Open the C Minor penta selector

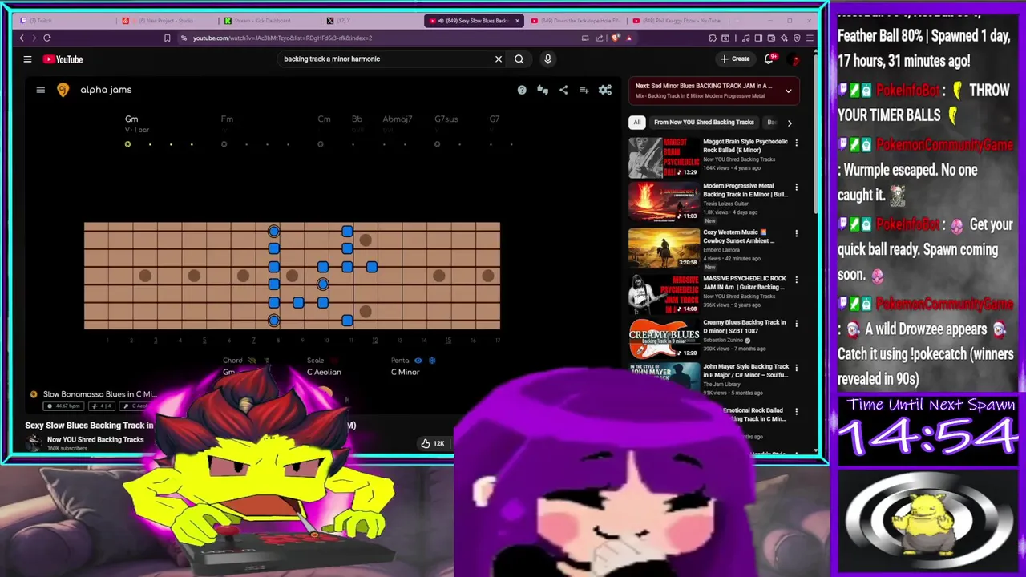pyautogui.click(x=405, y=372)
